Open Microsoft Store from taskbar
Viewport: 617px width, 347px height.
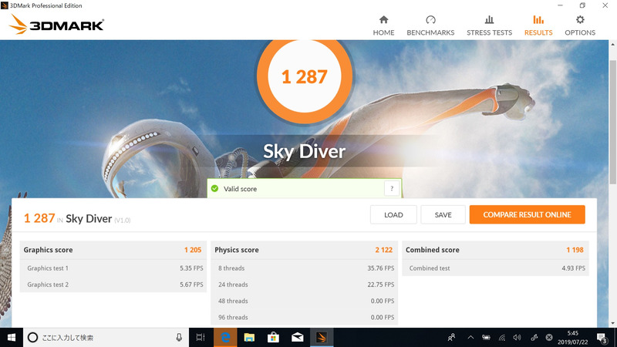(x=273, y=337)
